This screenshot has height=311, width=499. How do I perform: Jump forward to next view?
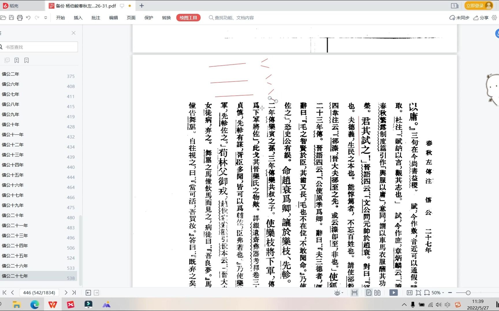(x=96, y=293)
